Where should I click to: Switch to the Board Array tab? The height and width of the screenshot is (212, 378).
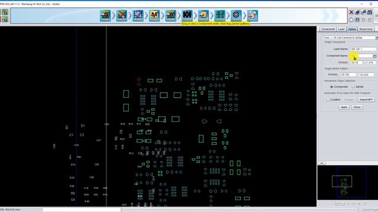coord(366,29)
